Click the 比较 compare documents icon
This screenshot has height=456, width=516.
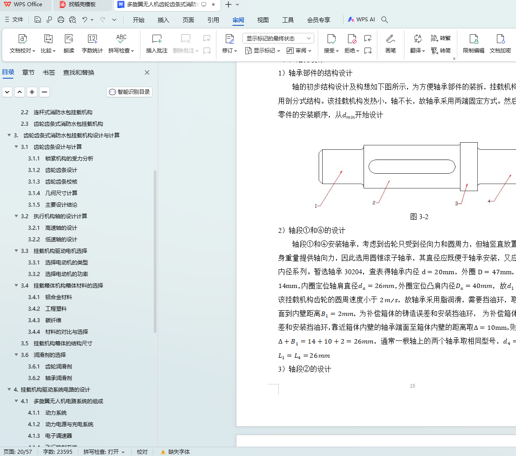point(48,39)
